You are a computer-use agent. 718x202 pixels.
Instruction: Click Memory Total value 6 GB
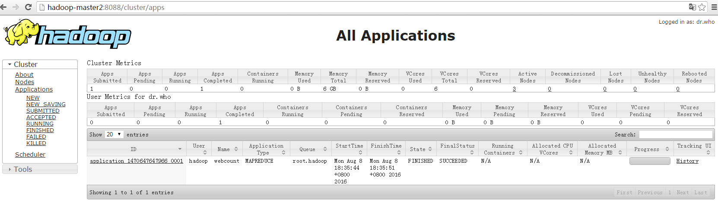(330, 89)
